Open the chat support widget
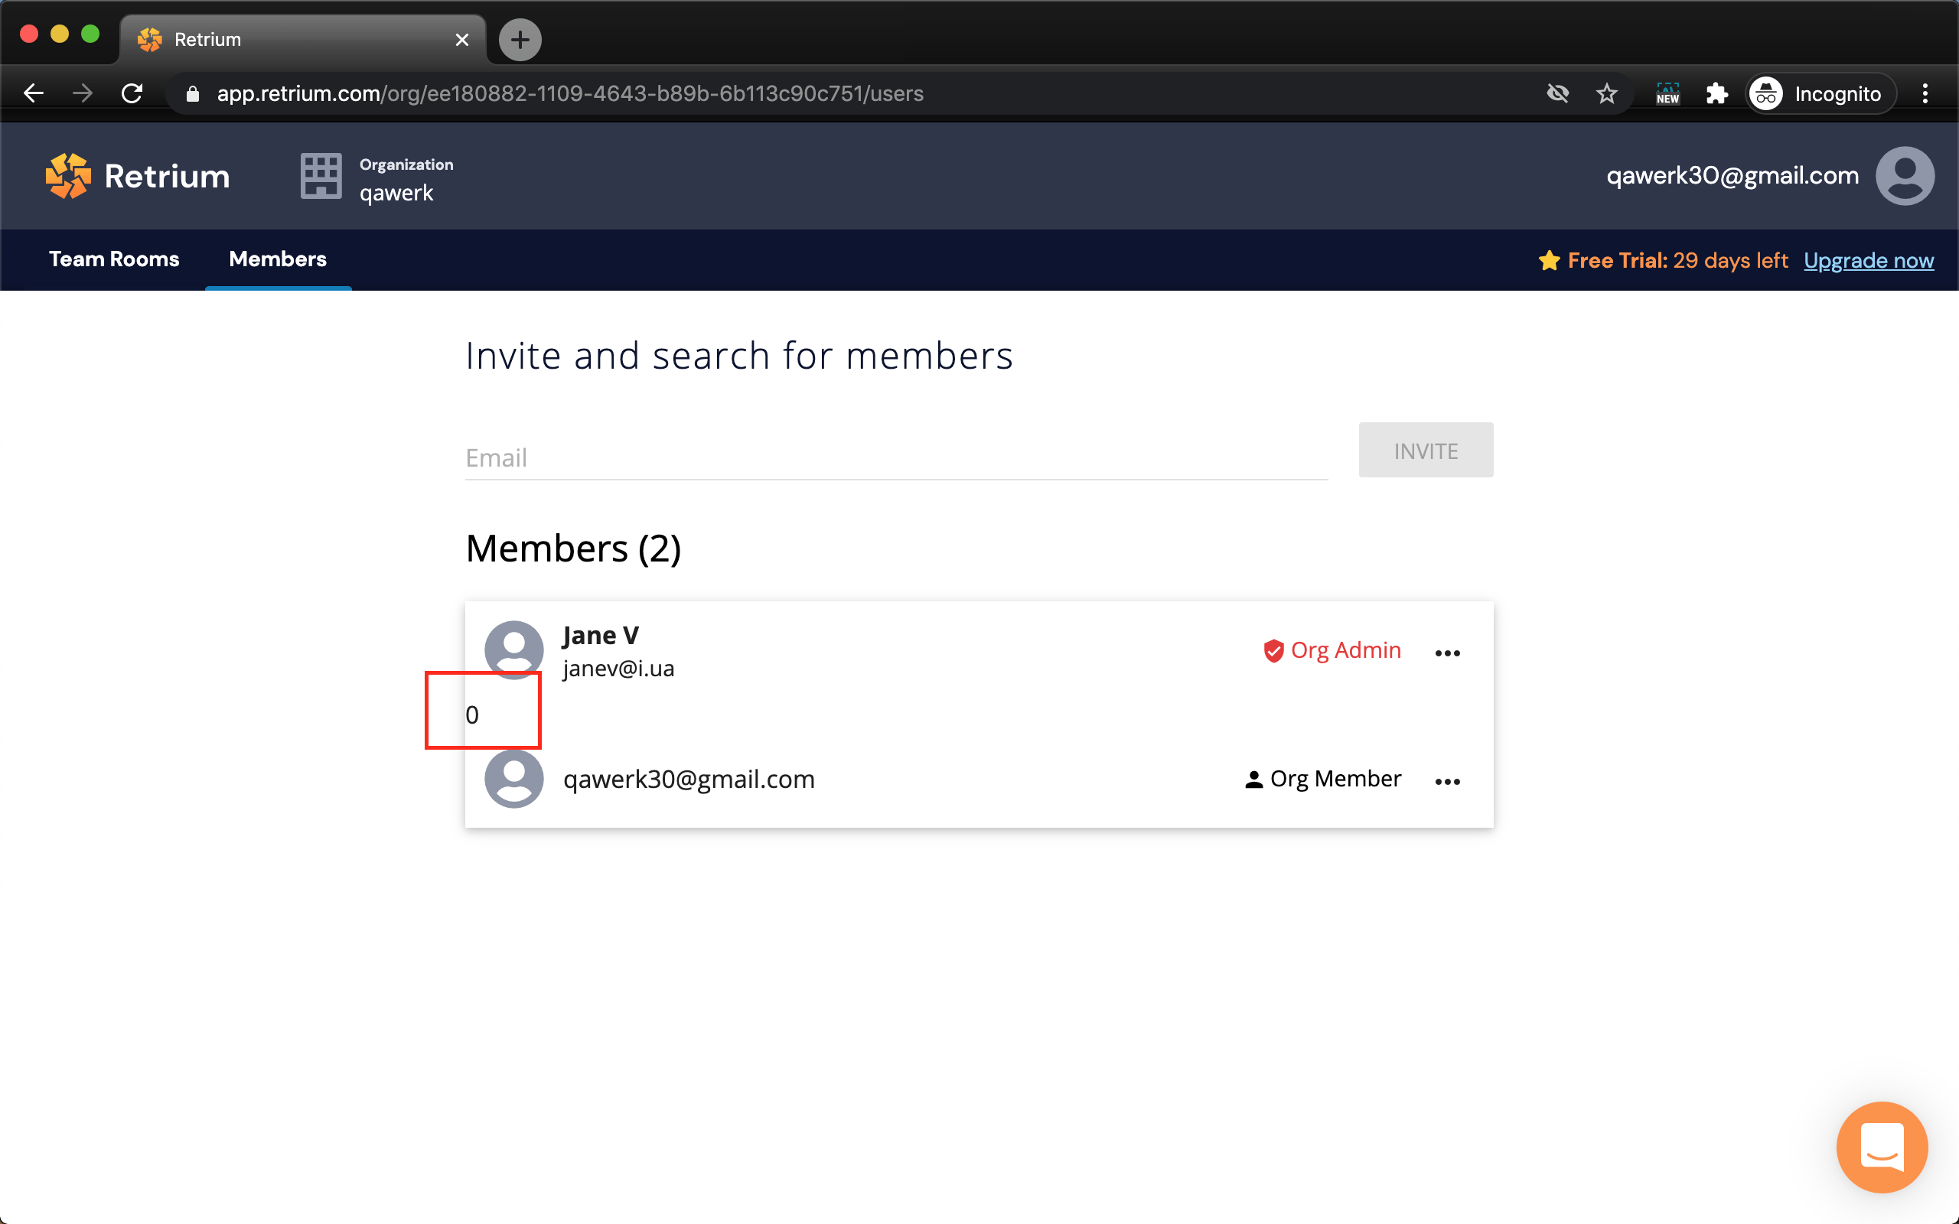This screenshot has height=1224, width=1959. click(x=1881, y=1146)
